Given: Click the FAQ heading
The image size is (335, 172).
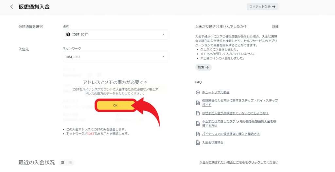Looking at the screenshot, I should point(198,82).
